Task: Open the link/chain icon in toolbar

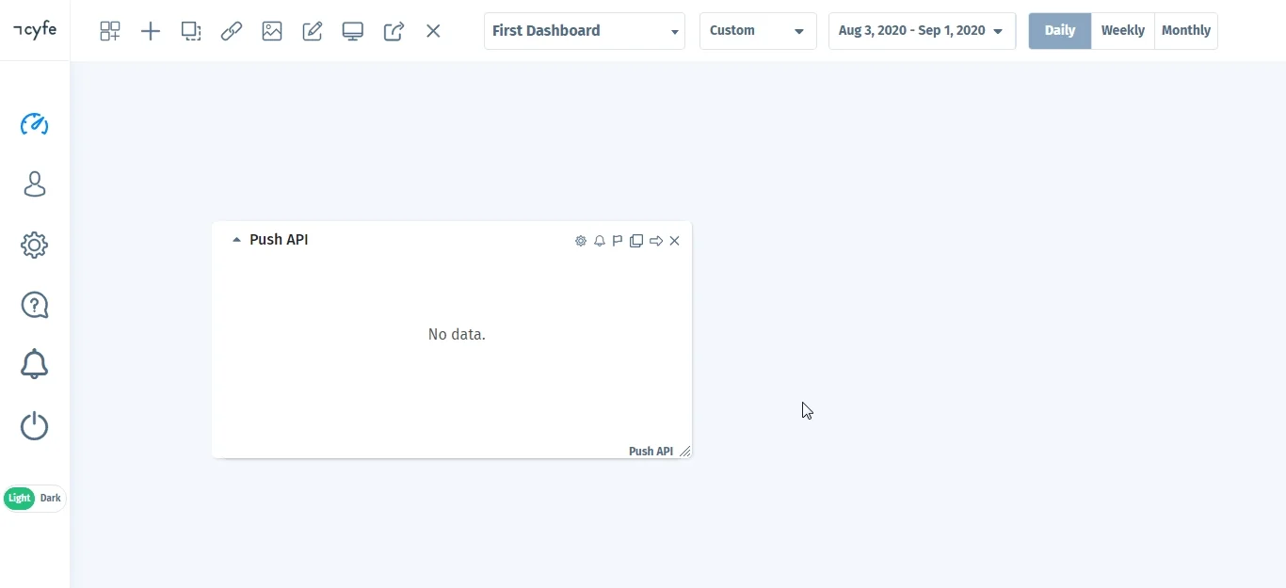Action: pyautogui.click(x=232, y=31)
